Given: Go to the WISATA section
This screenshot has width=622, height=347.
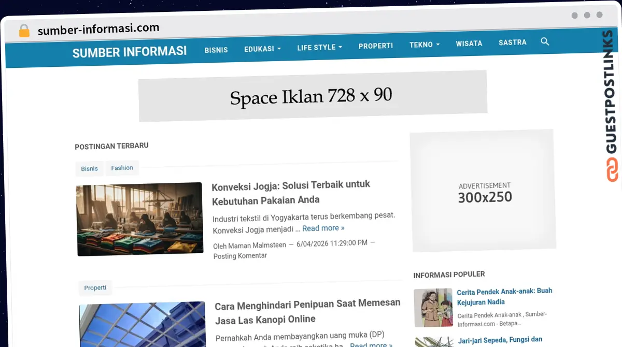Looking at the screenshot, I should (469, 44).
